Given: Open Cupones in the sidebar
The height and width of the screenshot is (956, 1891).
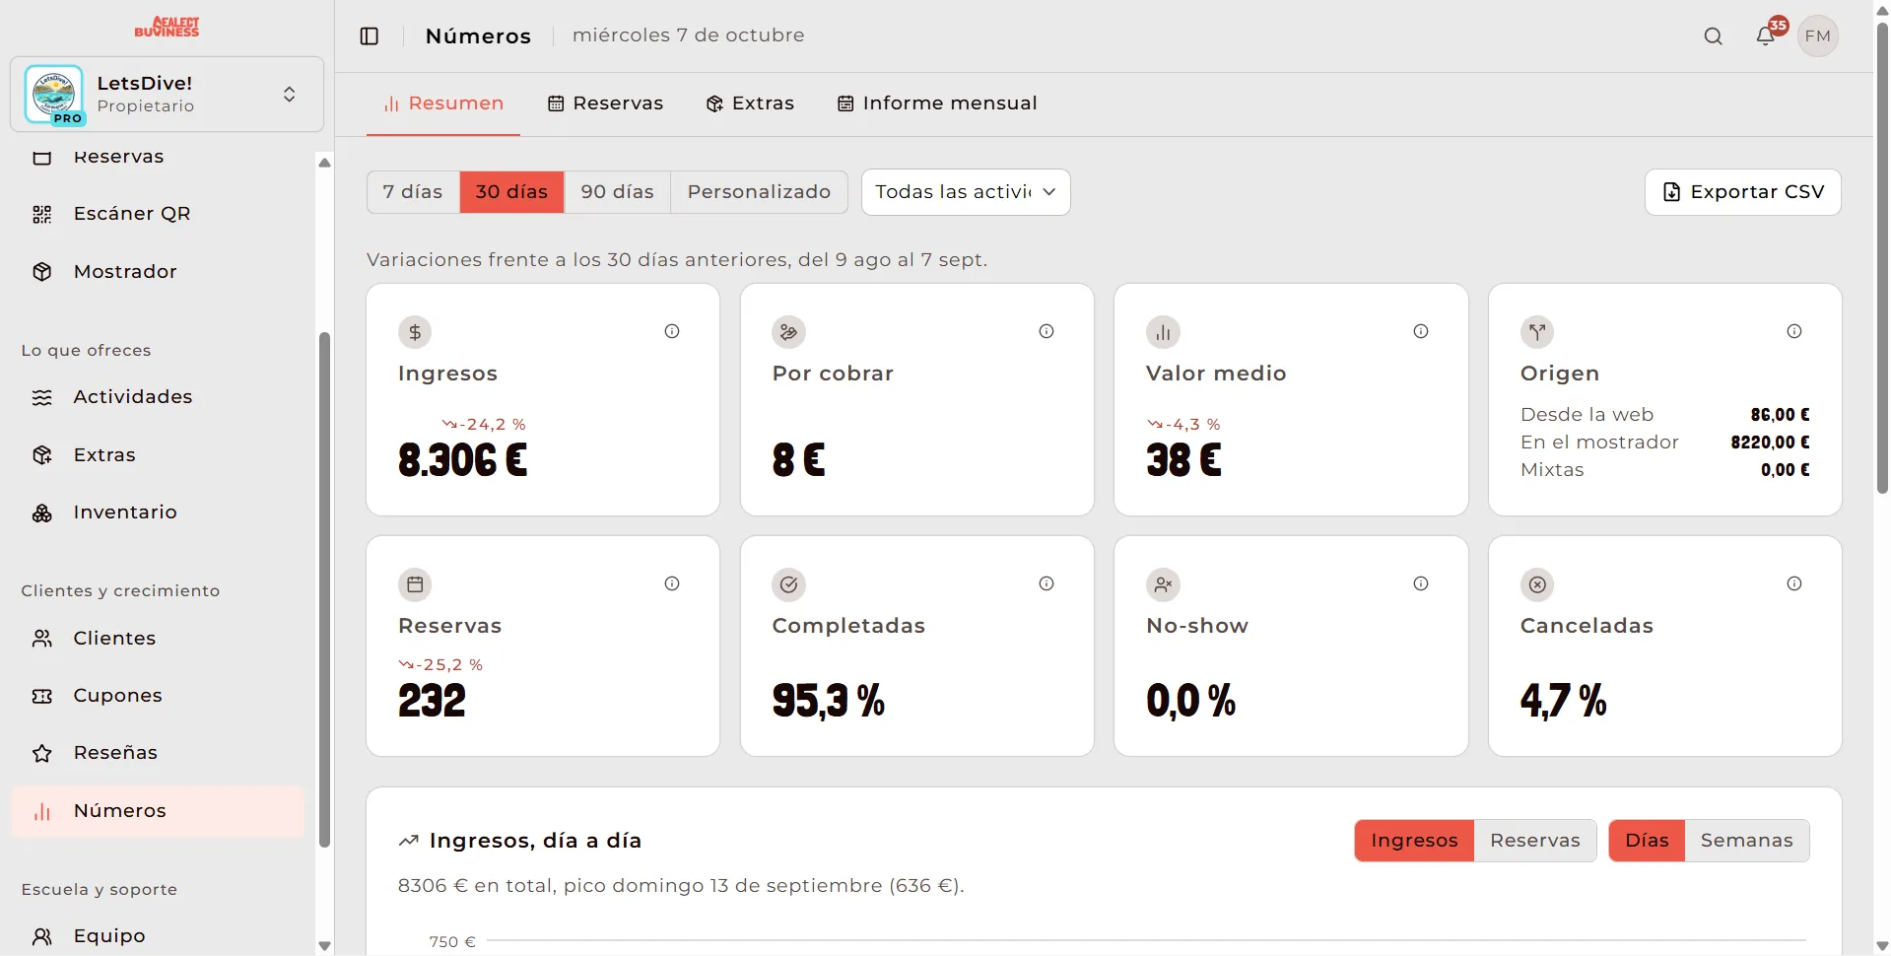Looking at the screenshot, I should click(x=158, y=696).
